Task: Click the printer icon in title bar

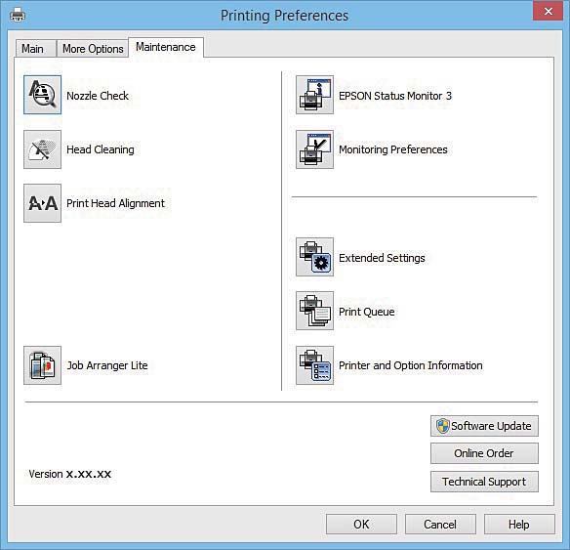Action: pyautogui.click(x=18, y=16)
